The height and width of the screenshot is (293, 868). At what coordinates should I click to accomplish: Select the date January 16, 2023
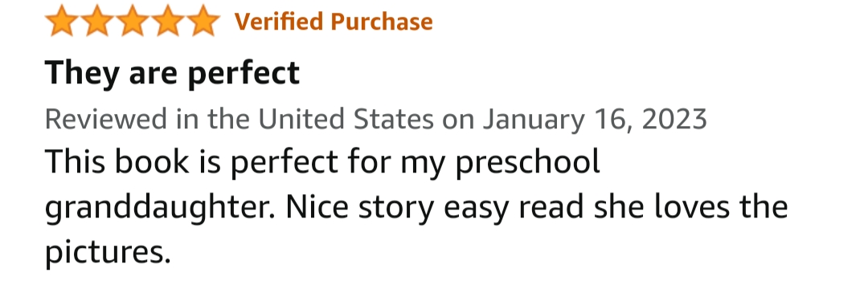(x=595, y=119)
